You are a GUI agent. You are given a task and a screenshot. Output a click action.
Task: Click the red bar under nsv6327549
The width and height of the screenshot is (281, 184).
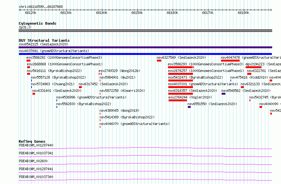159,61
